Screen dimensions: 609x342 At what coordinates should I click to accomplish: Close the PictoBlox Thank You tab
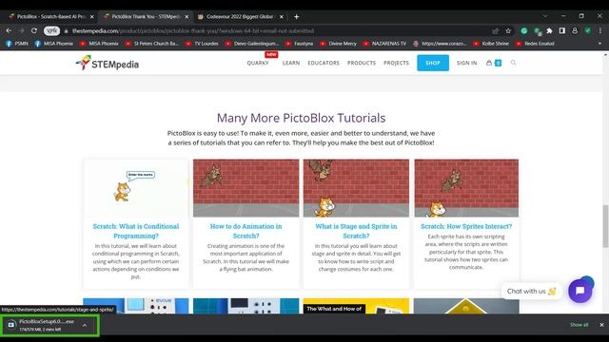point(187,17)
